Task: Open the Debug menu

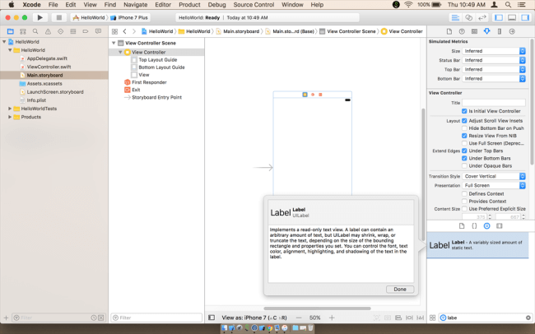Action: point(216,5)
